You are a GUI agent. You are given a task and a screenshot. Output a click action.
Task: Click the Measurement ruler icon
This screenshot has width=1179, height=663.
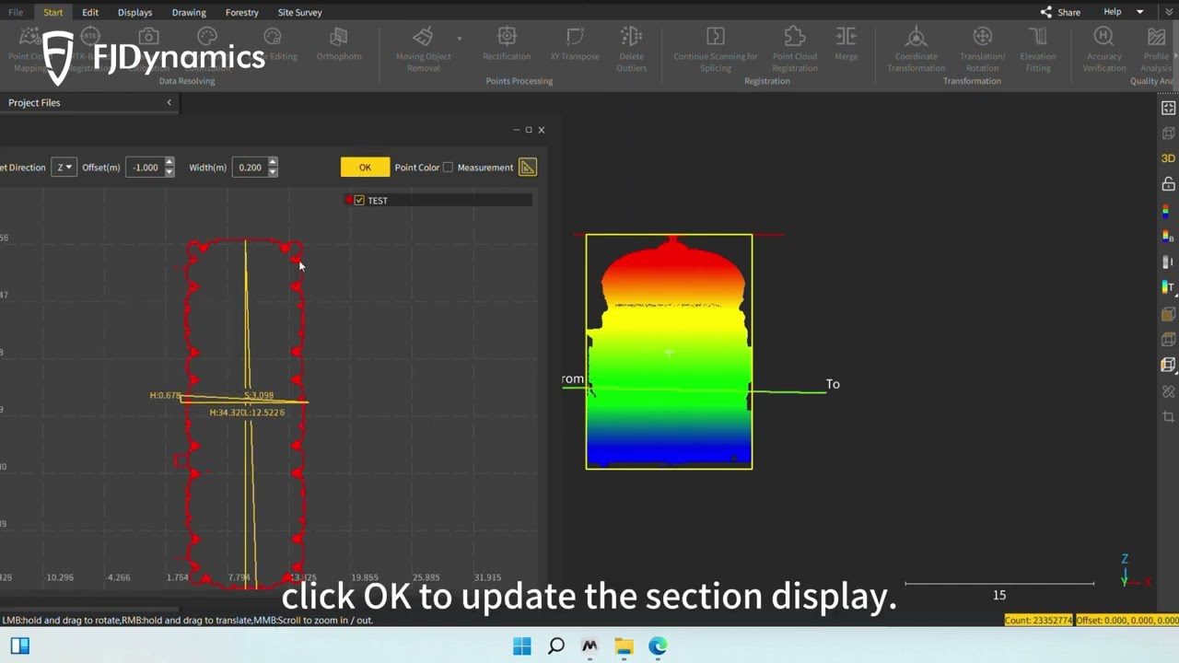527,167
